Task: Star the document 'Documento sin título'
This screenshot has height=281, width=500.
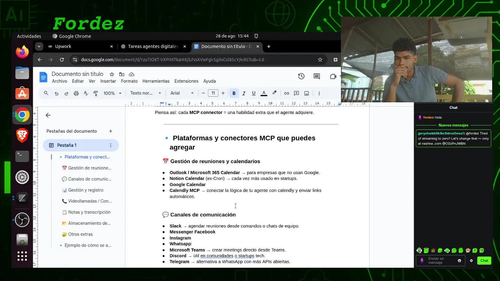Action: point(112,74)
